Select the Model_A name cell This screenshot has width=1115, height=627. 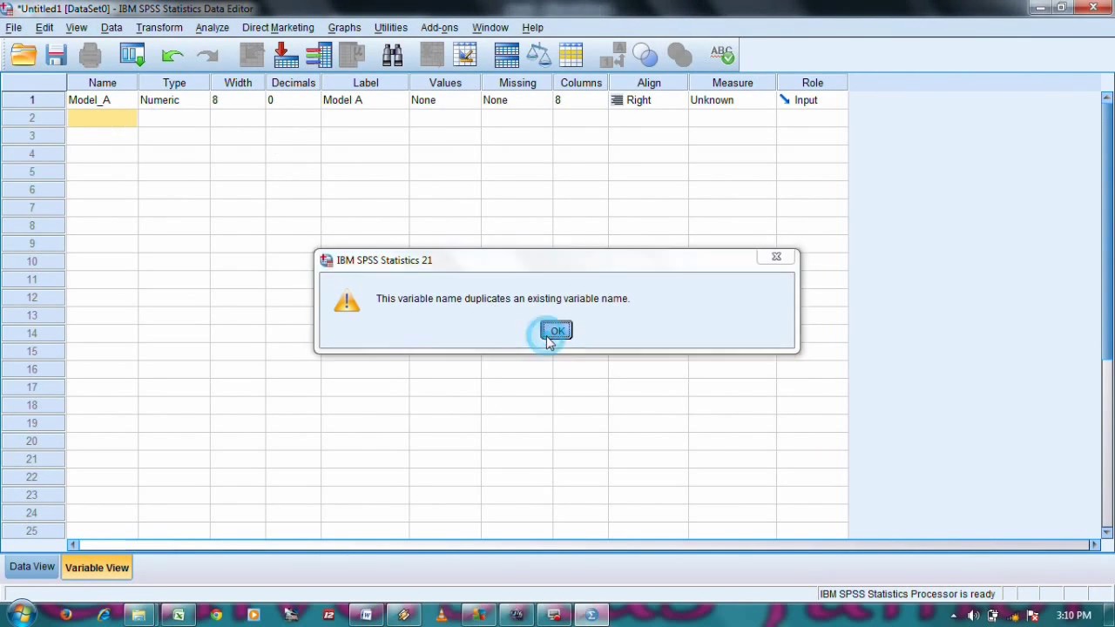pyautogui.click(x=103, y=100)
